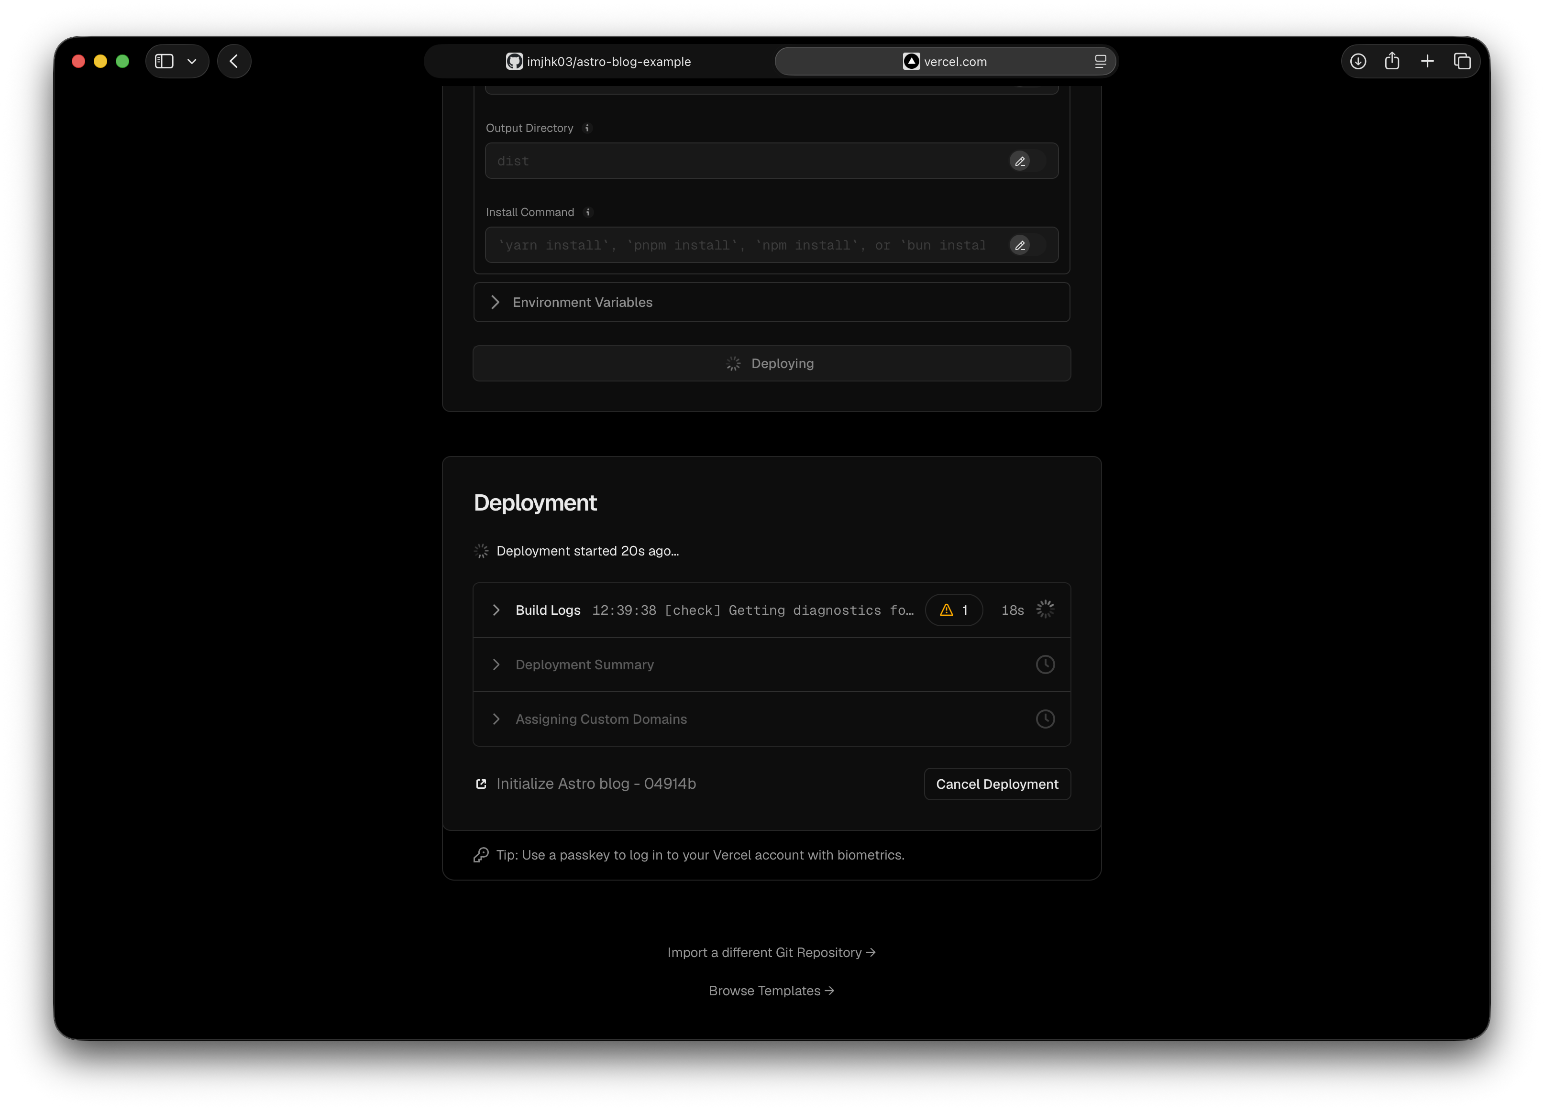Show the tab overview
The height and width of the screenshot is (1111, 1544).
click(1462, 61)
